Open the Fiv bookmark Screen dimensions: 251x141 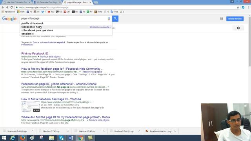point(89,12)
